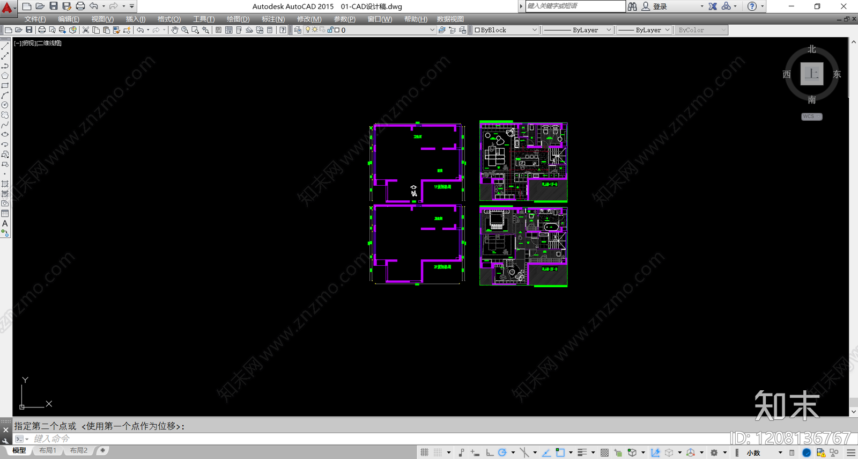Image resolution: width=858 pixels, height=459 pixels.
Task: Click 北 on the ViewCube compass
Action: click(812, 49)
